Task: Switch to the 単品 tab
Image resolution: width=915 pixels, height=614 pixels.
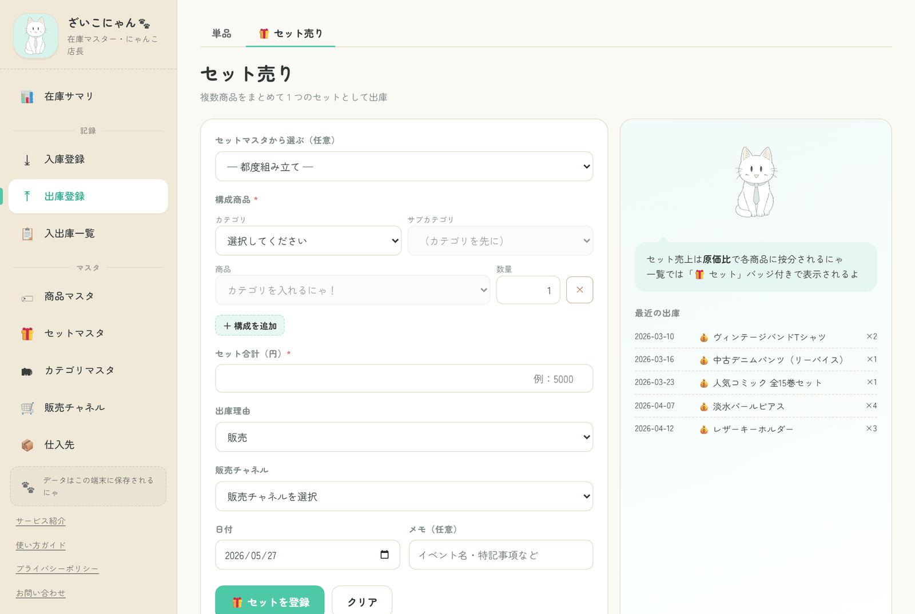Action: [222, 34]
